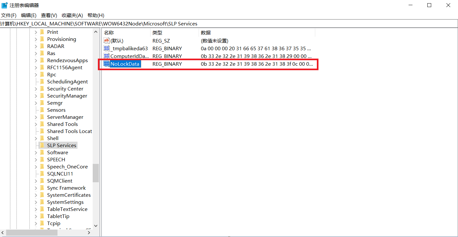Viewport: 458px width, 237px height.
Task: Select the Print folder icon
Action: coord(42,32)
